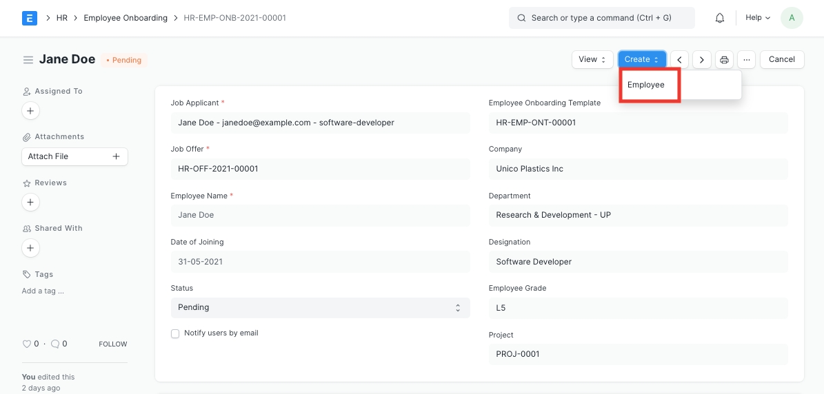
Task: Click the ERPNext home logo icon
Action: [29, 18]
